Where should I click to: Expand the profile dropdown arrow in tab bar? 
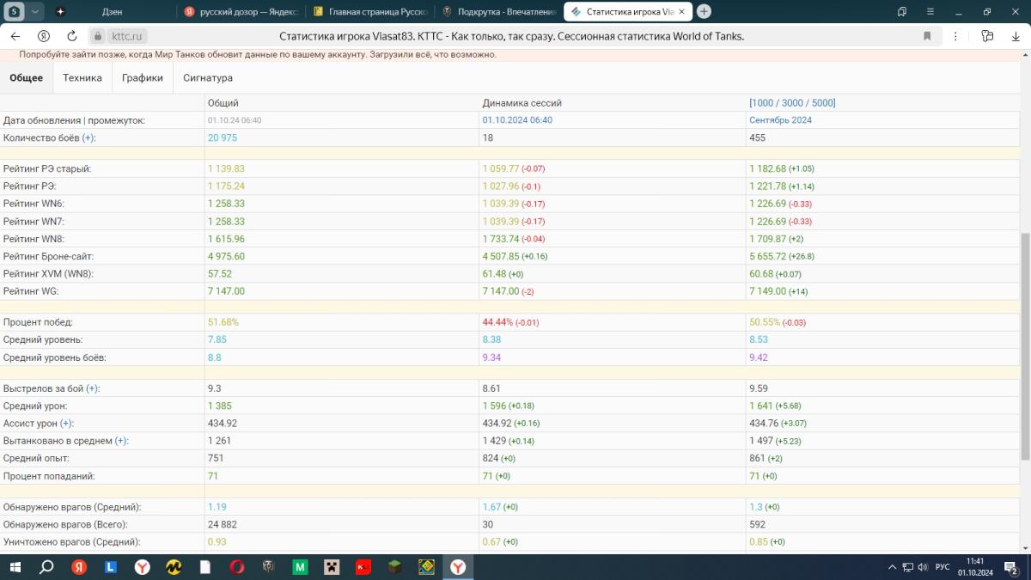pos(34,12)
